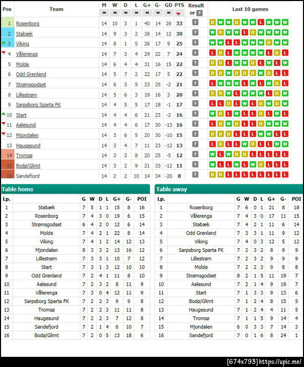
Task: Click Molde's most recent game result icon
Action: (x=285, y=63)
